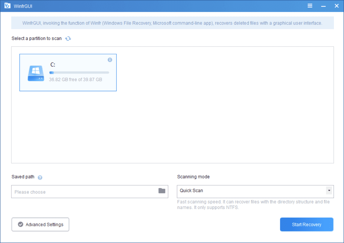
Task: Click the WinfrGUI description banner
Action: 172,23
